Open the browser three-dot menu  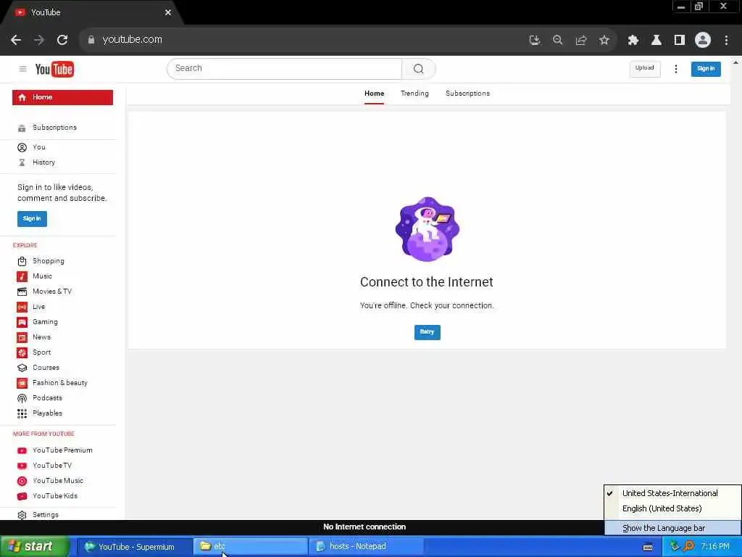tap(726, 41)
